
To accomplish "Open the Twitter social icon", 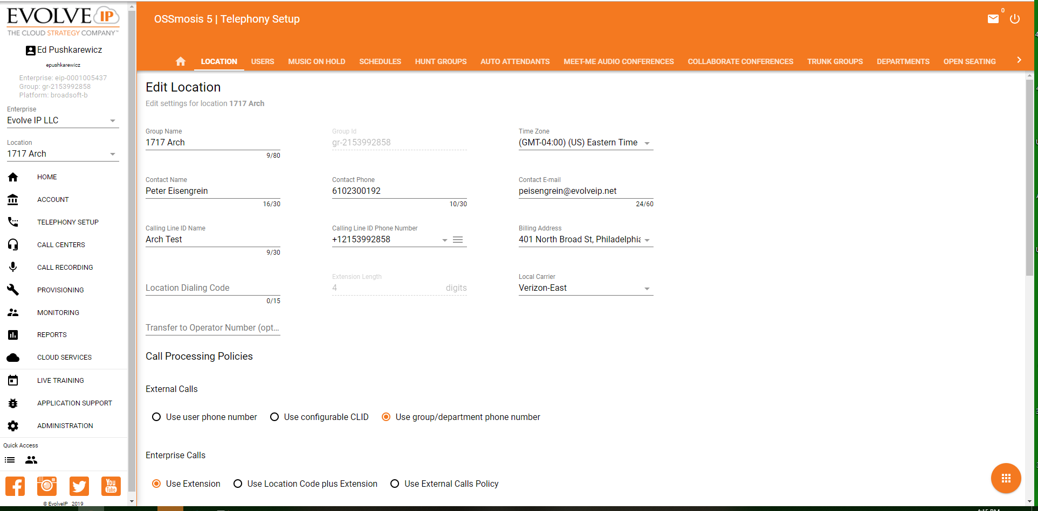I will point(79,486).
